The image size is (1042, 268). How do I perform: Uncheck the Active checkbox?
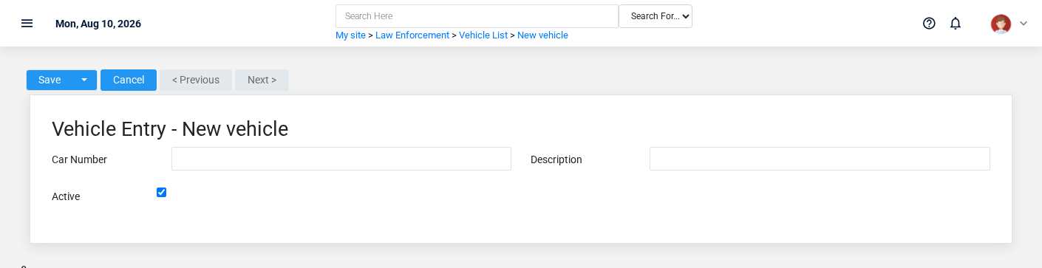pyautogui.click(x=161, y=193)
